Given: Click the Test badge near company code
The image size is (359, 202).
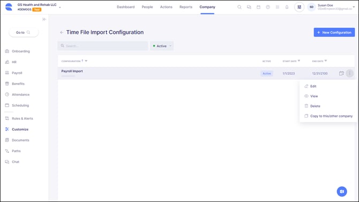Looking at the screenshot, I should (x=37, y=10).
